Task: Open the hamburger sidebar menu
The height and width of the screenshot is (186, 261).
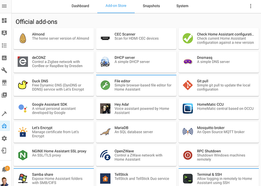Action: 5,6
